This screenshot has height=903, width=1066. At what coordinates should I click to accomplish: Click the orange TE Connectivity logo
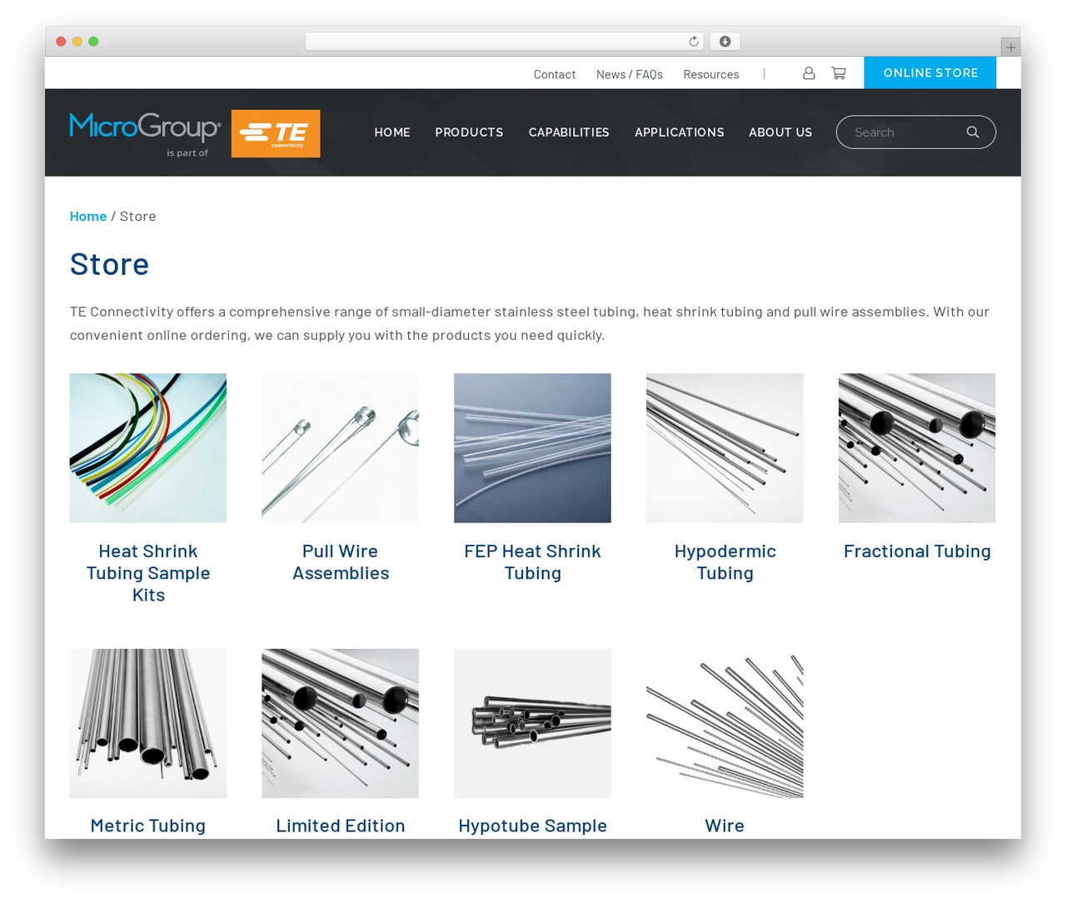coord(276,133)
